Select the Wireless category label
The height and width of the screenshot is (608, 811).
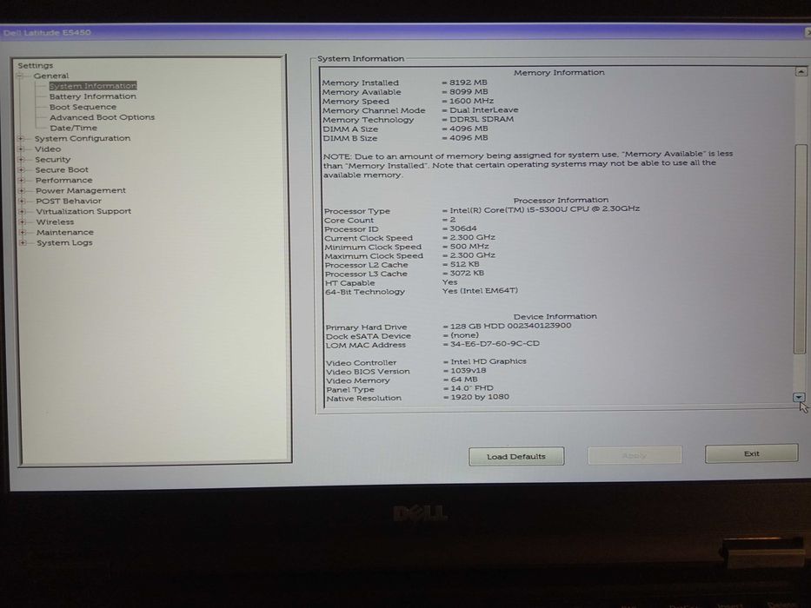click(55, 221)
